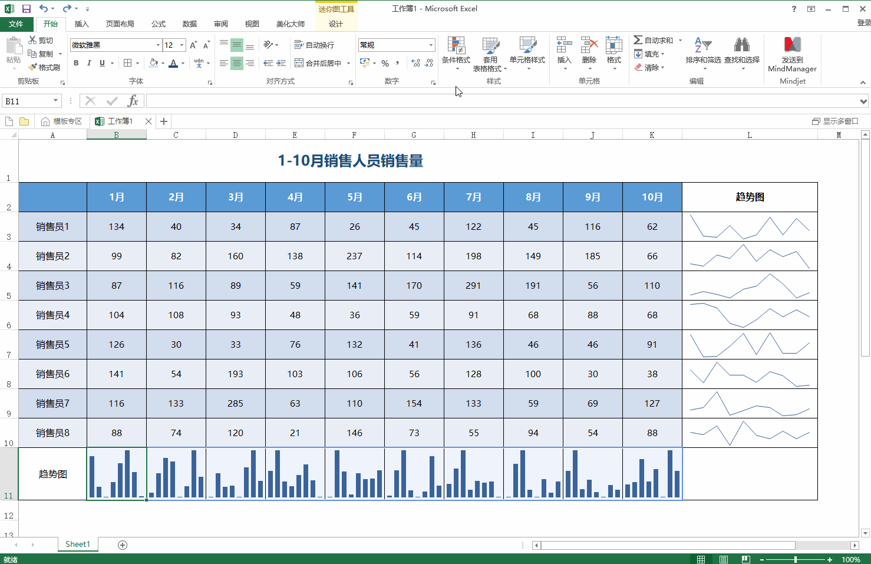The width and height of the screenshot is (871, 564).
Task: Click 登录 sign-in link
Action: (863, 22)
